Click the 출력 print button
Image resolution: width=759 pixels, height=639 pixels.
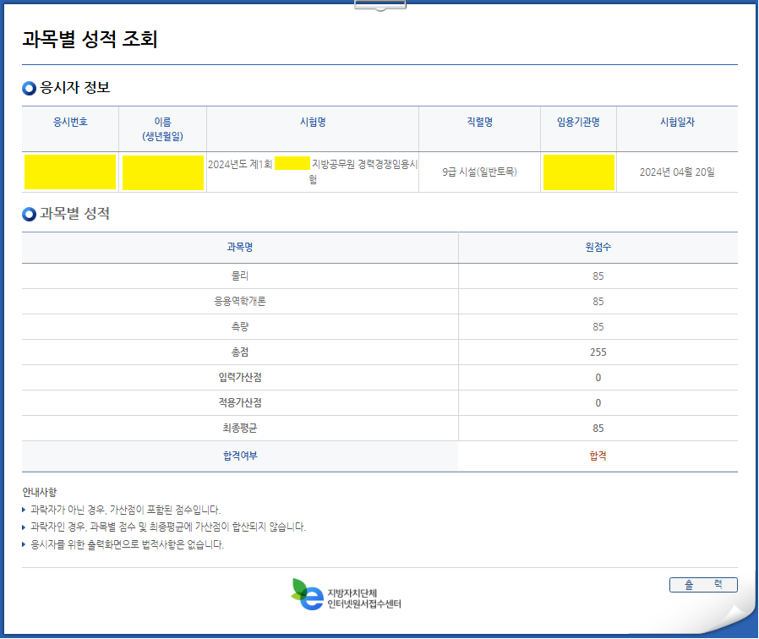click(702, 585)
